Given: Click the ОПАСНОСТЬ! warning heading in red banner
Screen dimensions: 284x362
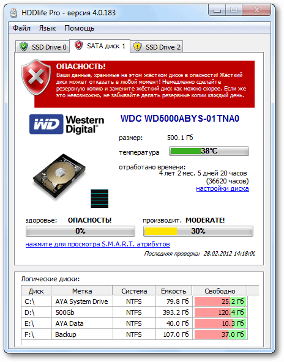Looking at the screenshot, I should [81, 67].
